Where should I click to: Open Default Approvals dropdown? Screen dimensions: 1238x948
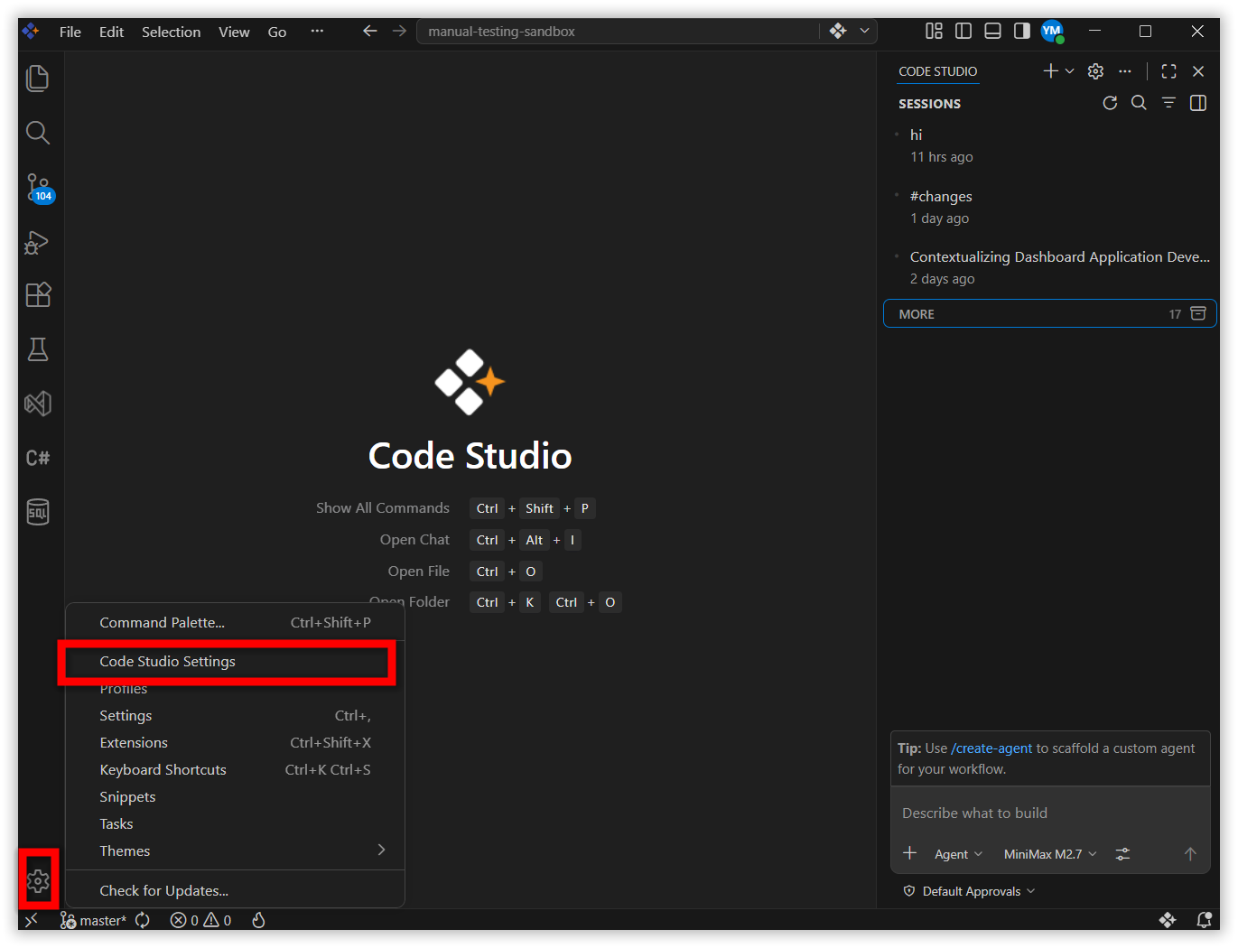(x=969, y=891)
